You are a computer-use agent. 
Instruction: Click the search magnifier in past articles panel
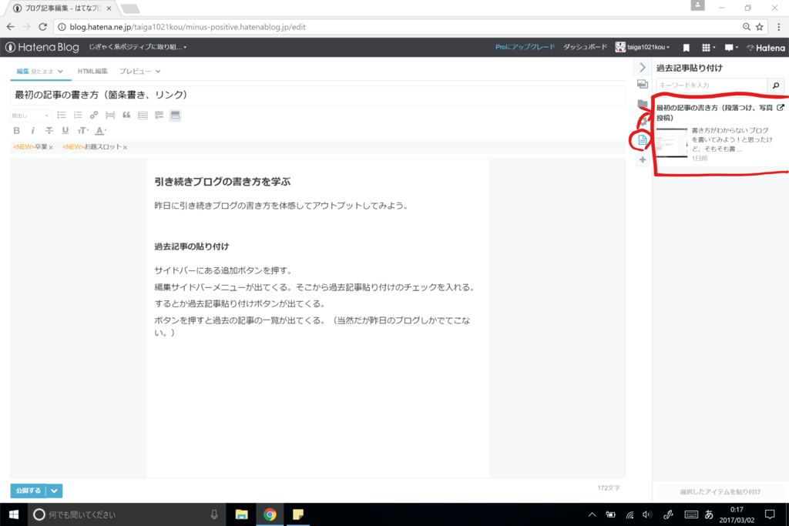776,85
